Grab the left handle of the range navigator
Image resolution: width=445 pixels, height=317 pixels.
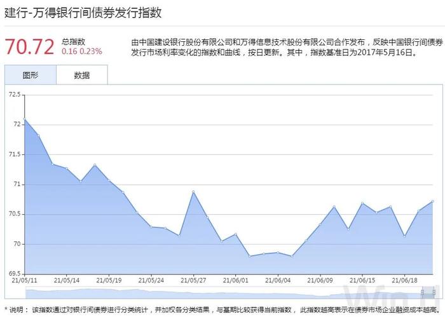click(x=423, y=292)
